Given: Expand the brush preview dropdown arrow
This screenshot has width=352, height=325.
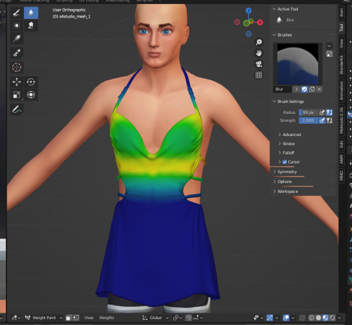Looking at the screenshot, I should (x=329, y=46).
